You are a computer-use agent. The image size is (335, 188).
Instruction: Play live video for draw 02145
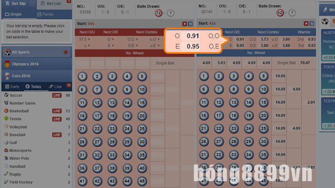point(306,23)
